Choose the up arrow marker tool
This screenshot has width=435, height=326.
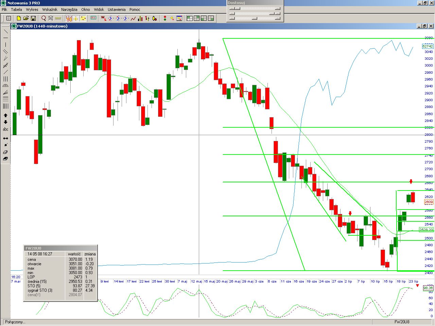[x=5, y=115]
